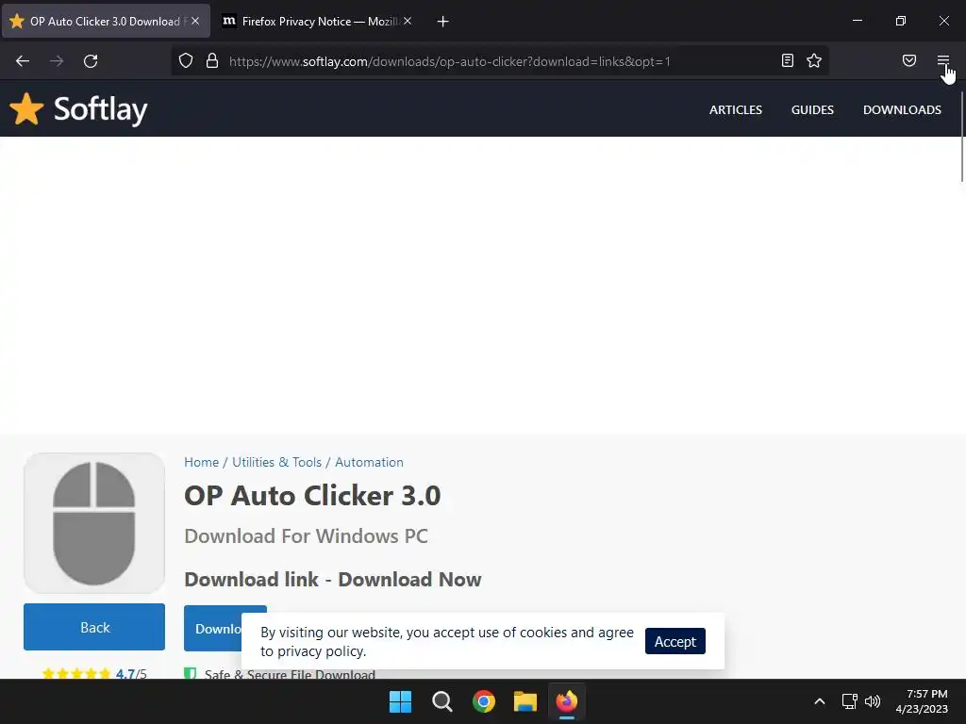This screenshot has width=966, height=724.
Task: Open the GUIDES menu item
Action: click(812, 109)
